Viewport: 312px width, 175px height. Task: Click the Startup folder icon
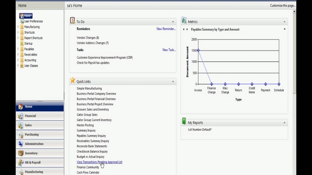[22, 43]
